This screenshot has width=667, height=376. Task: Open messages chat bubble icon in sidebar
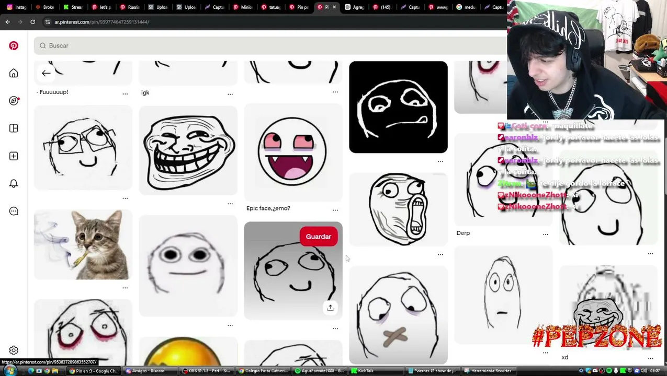pyautogui.click(x=14, y=211)
